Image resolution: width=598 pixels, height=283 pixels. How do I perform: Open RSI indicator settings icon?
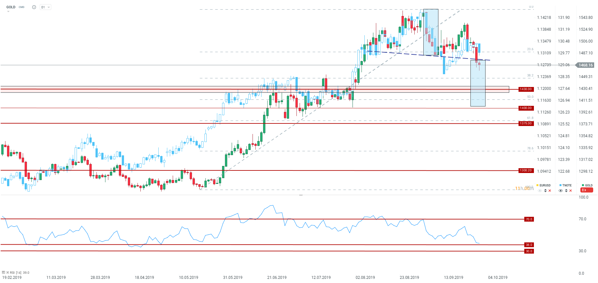coord(4,272)
